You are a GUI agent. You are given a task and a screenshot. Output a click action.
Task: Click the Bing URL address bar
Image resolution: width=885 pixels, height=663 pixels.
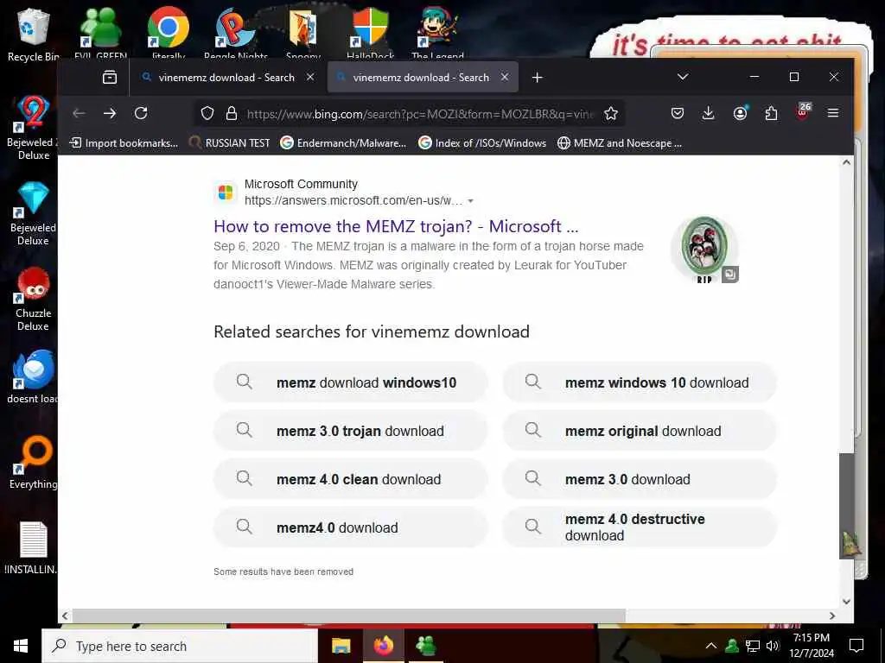click(x=421, y=114)
